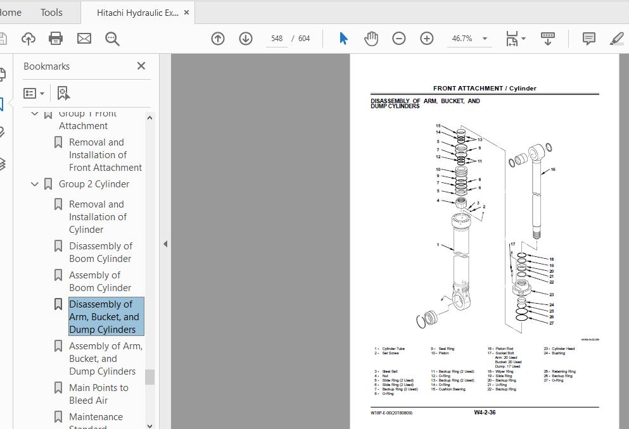629x429 pixels.
Task: Email the document as attachment
Action: pos(84,39)
